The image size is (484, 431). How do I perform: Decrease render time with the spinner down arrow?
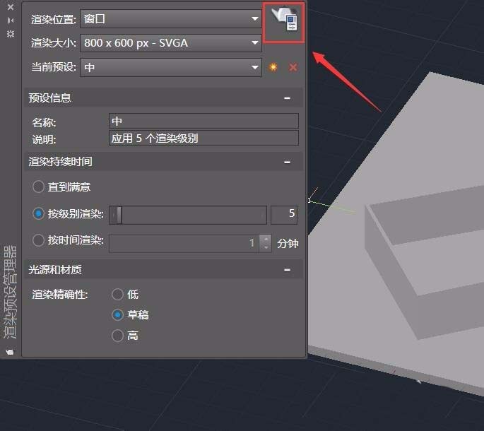point(266,247)
